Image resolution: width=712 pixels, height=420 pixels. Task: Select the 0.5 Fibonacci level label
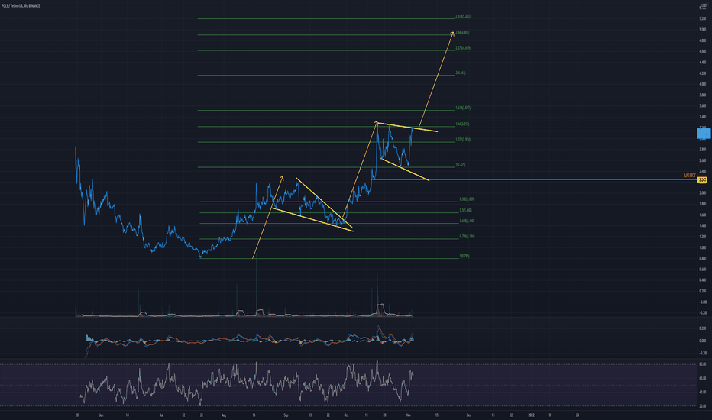465,210
